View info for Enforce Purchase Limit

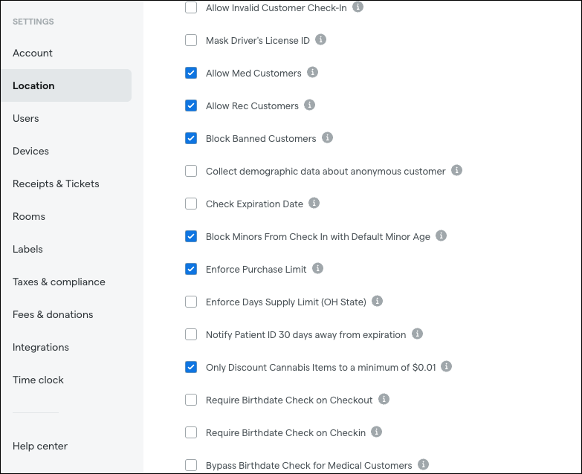pyautogui.click(x=317, y=268)
